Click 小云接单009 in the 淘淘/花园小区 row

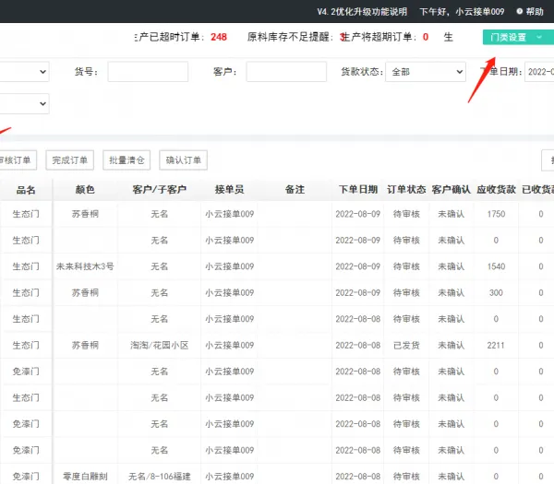point(230,346)
